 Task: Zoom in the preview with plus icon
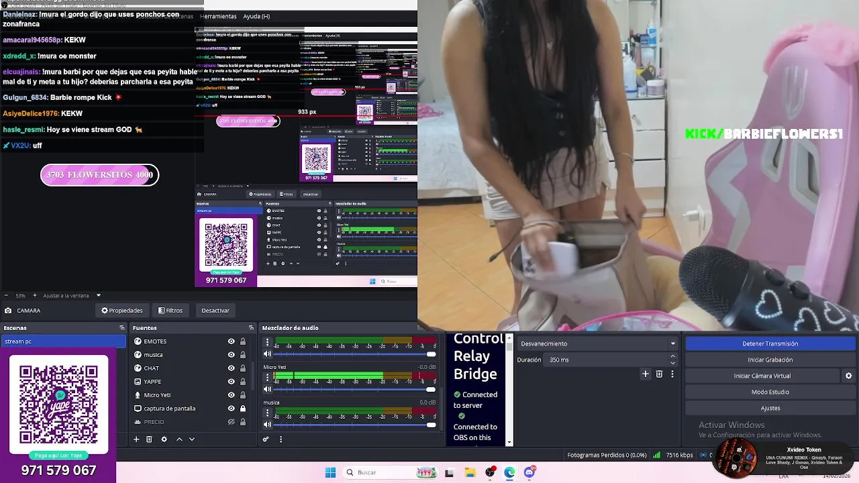[x=35, y=295]
